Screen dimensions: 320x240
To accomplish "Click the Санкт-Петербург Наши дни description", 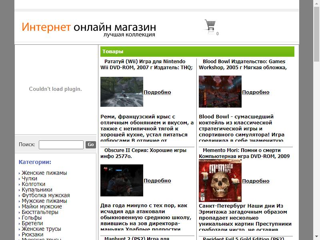I will 245,217.
